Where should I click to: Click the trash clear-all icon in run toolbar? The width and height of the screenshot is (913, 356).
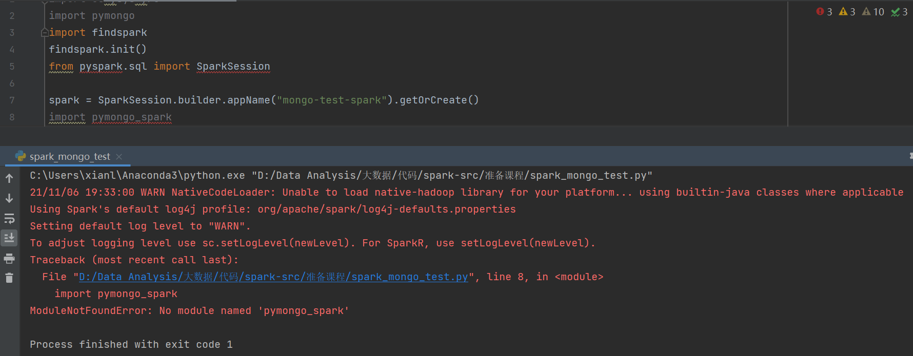[9, 278]
